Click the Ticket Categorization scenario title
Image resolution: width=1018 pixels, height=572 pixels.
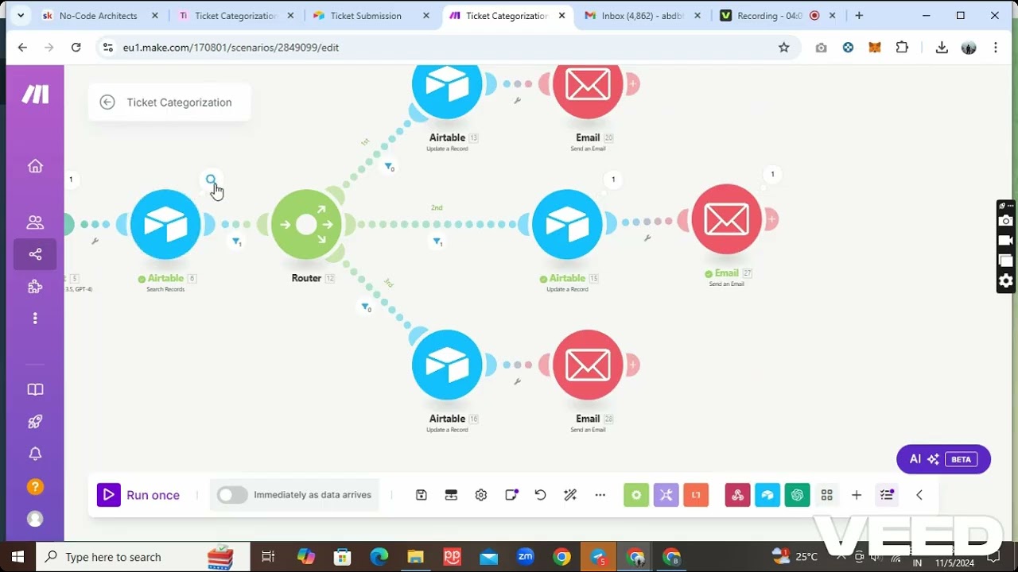point(179,102)
